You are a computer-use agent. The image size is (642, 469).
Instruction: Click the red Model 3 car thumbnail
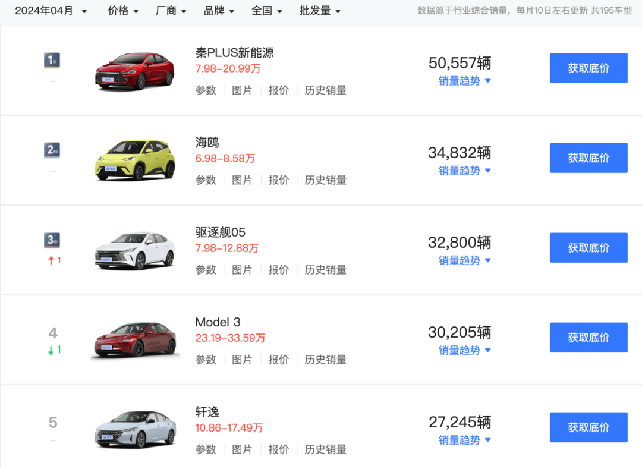135,340
